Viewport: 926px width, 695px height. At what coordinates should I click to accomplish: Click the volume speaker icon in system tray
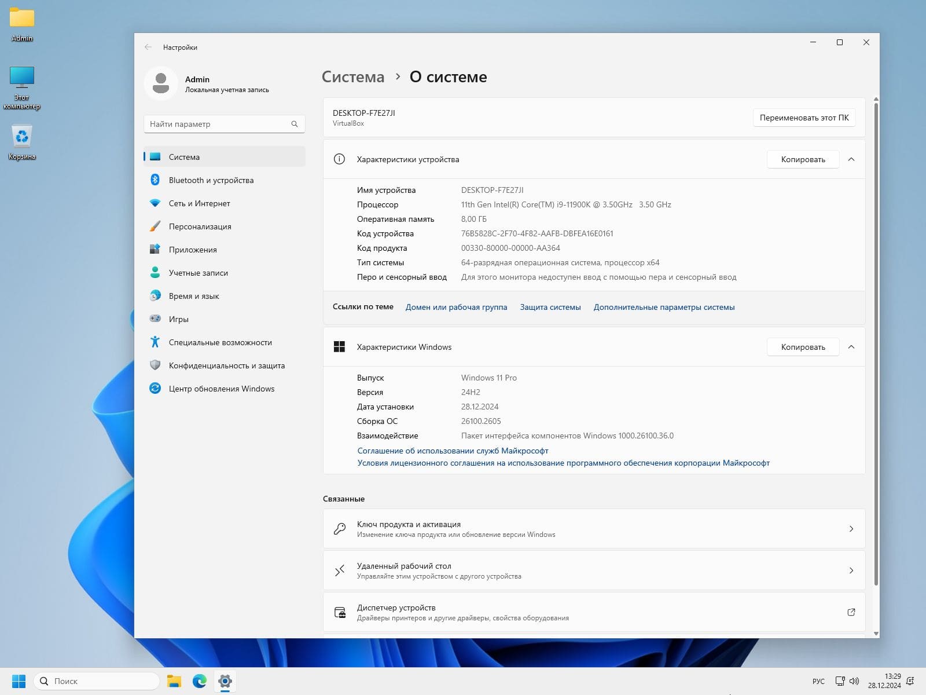pos(854,681)
